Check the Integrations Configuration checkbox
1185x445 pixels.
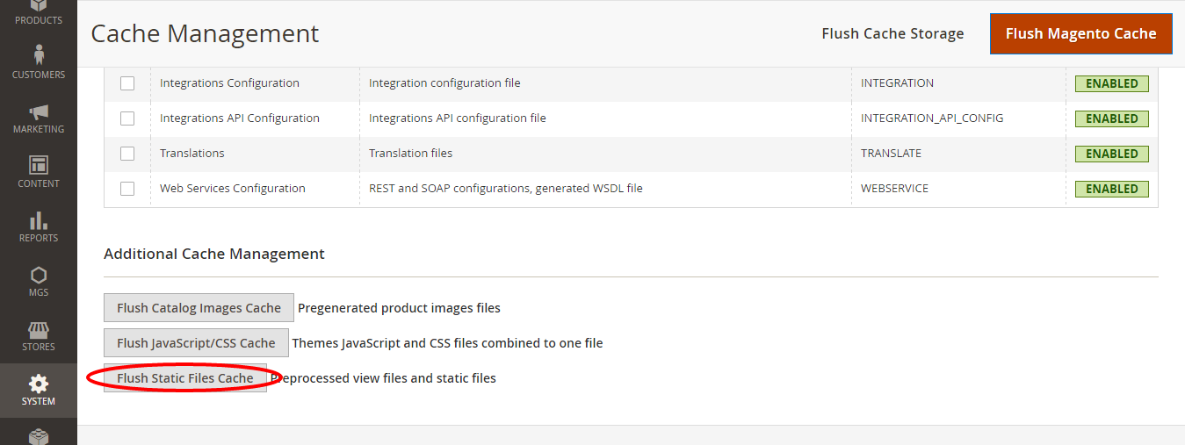[x=127, y=83]
